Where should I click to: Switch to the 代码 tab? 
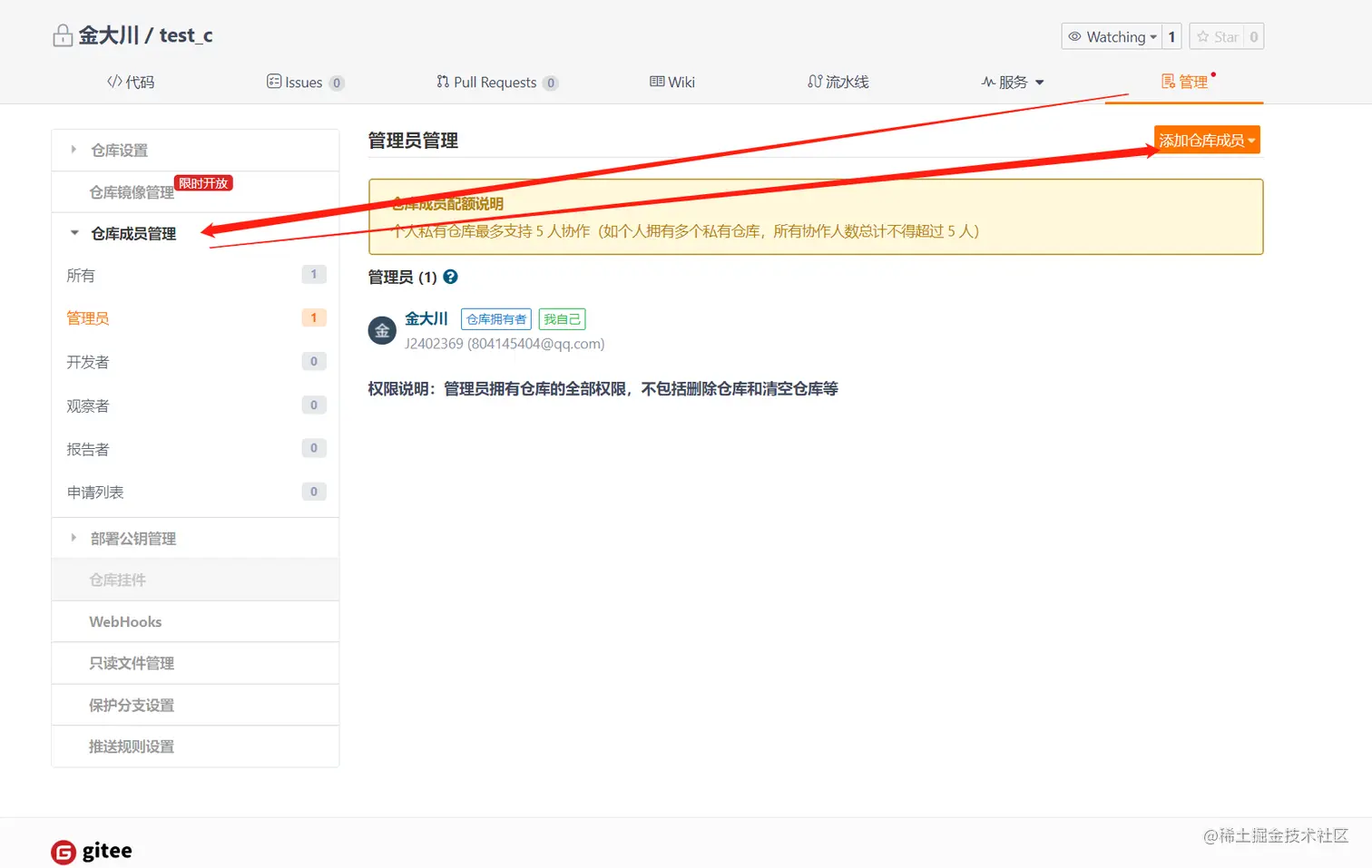click(131, 82)
